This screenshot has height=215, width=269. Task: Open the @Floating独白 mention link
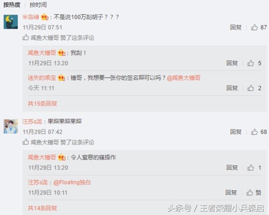pos(72,182)
